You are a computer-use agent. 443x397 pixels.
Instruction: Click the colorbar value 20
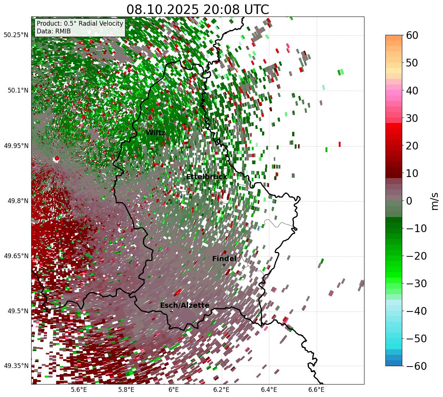412,146
